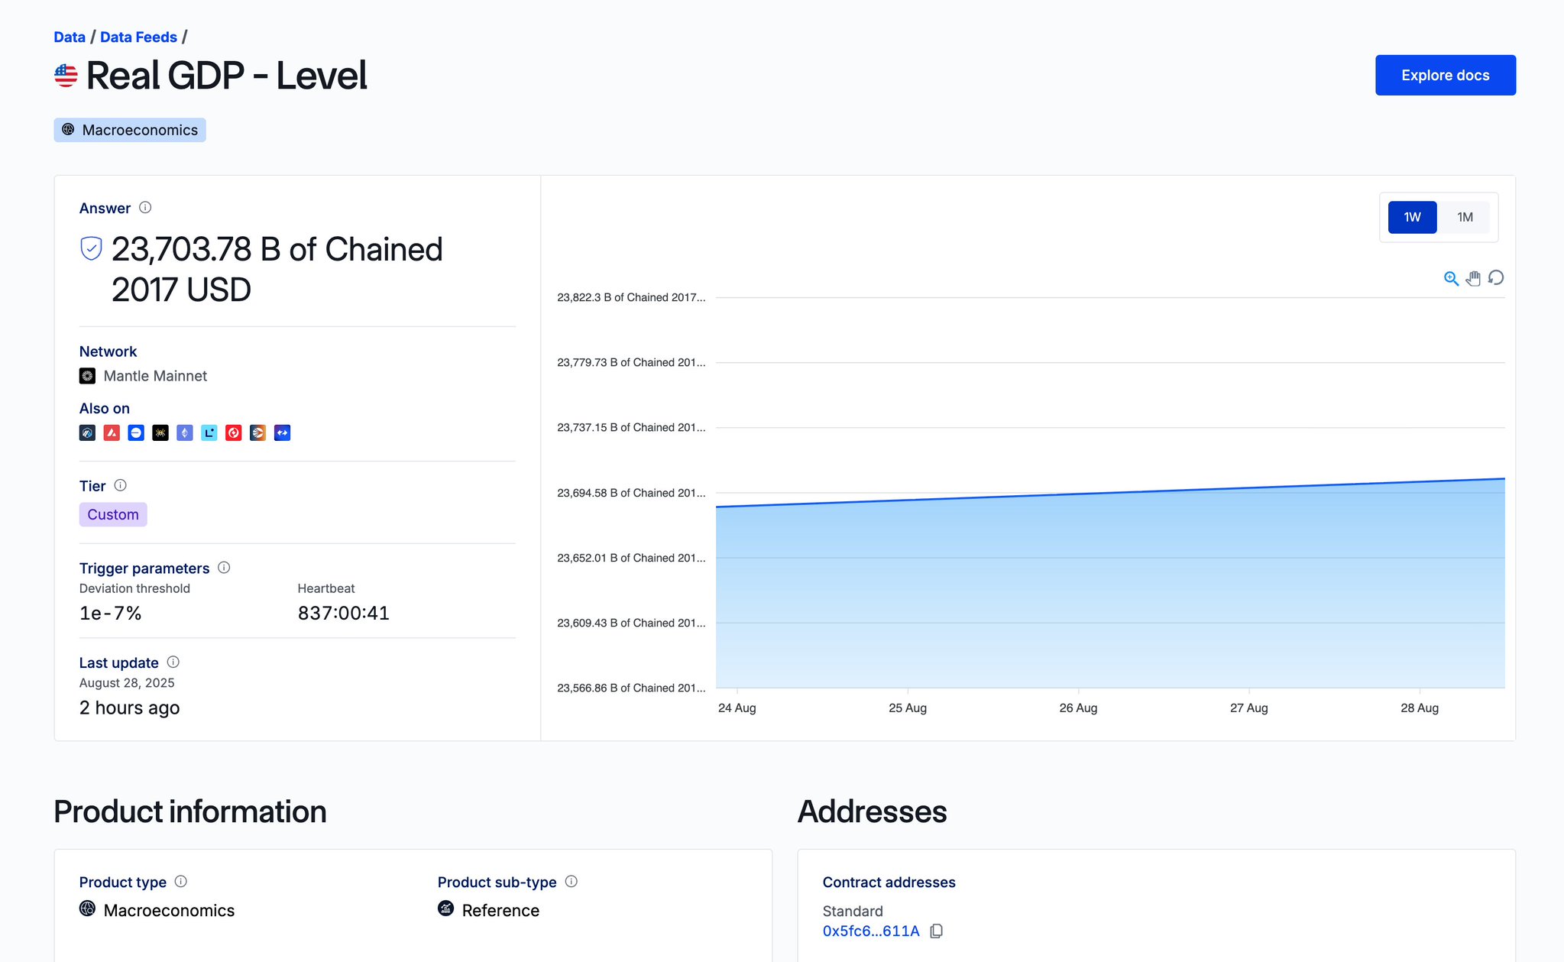Click the Custom tier badge
This screenshot has width=1564, height=962.
[113, 514]
